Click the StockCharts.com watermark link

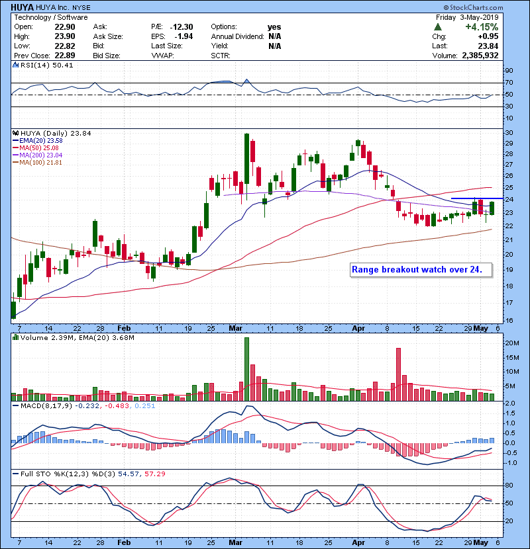pyautogui.click(x=473, y=7)
